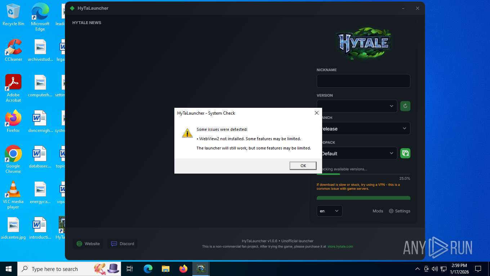This screenshot has height=276, width=490.
Task: Select the Adobe Acrobat desktop shortcut
Action: 13,88
